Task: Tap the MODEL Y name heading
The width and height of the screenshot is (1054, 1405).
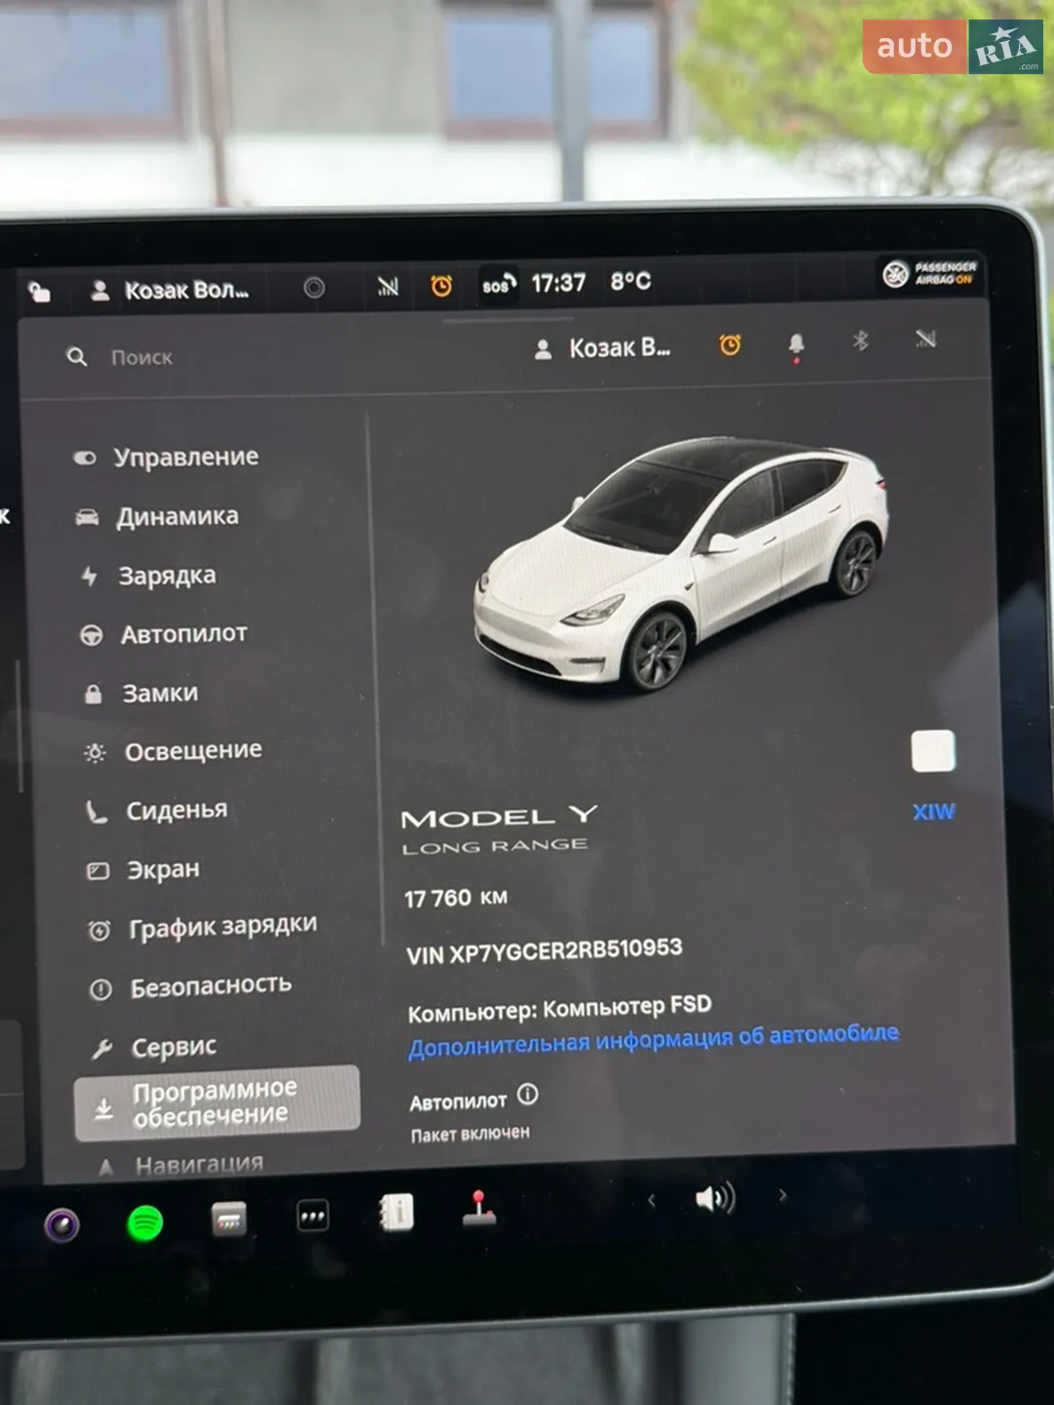Action: tap(500, 817)
